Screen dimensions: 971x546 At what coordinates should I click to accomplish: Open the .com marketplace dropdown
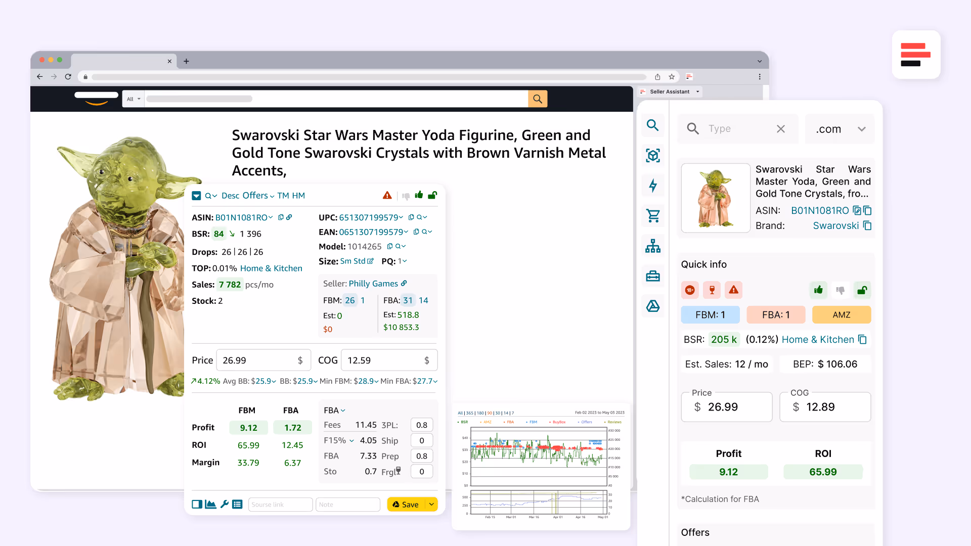tap(840, 129)
